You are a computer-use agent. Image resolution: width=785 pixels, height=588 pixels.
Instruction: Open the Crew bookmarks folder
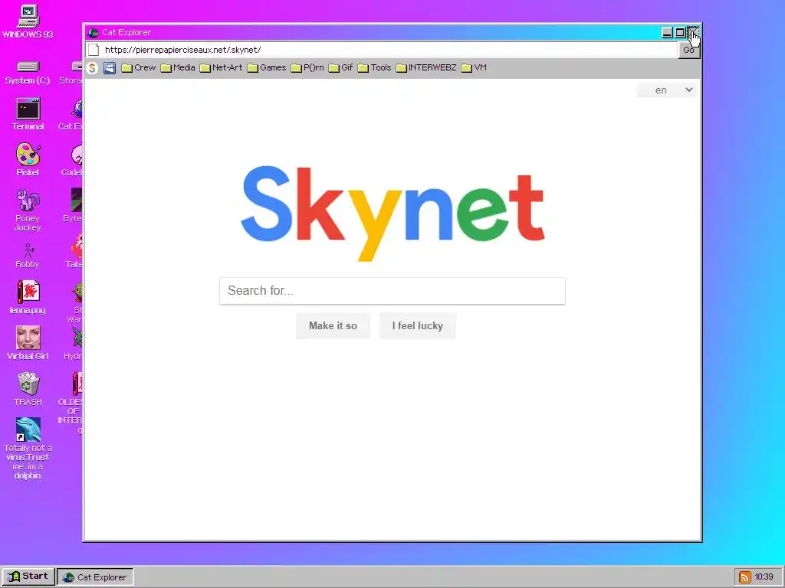click(139, 67)
